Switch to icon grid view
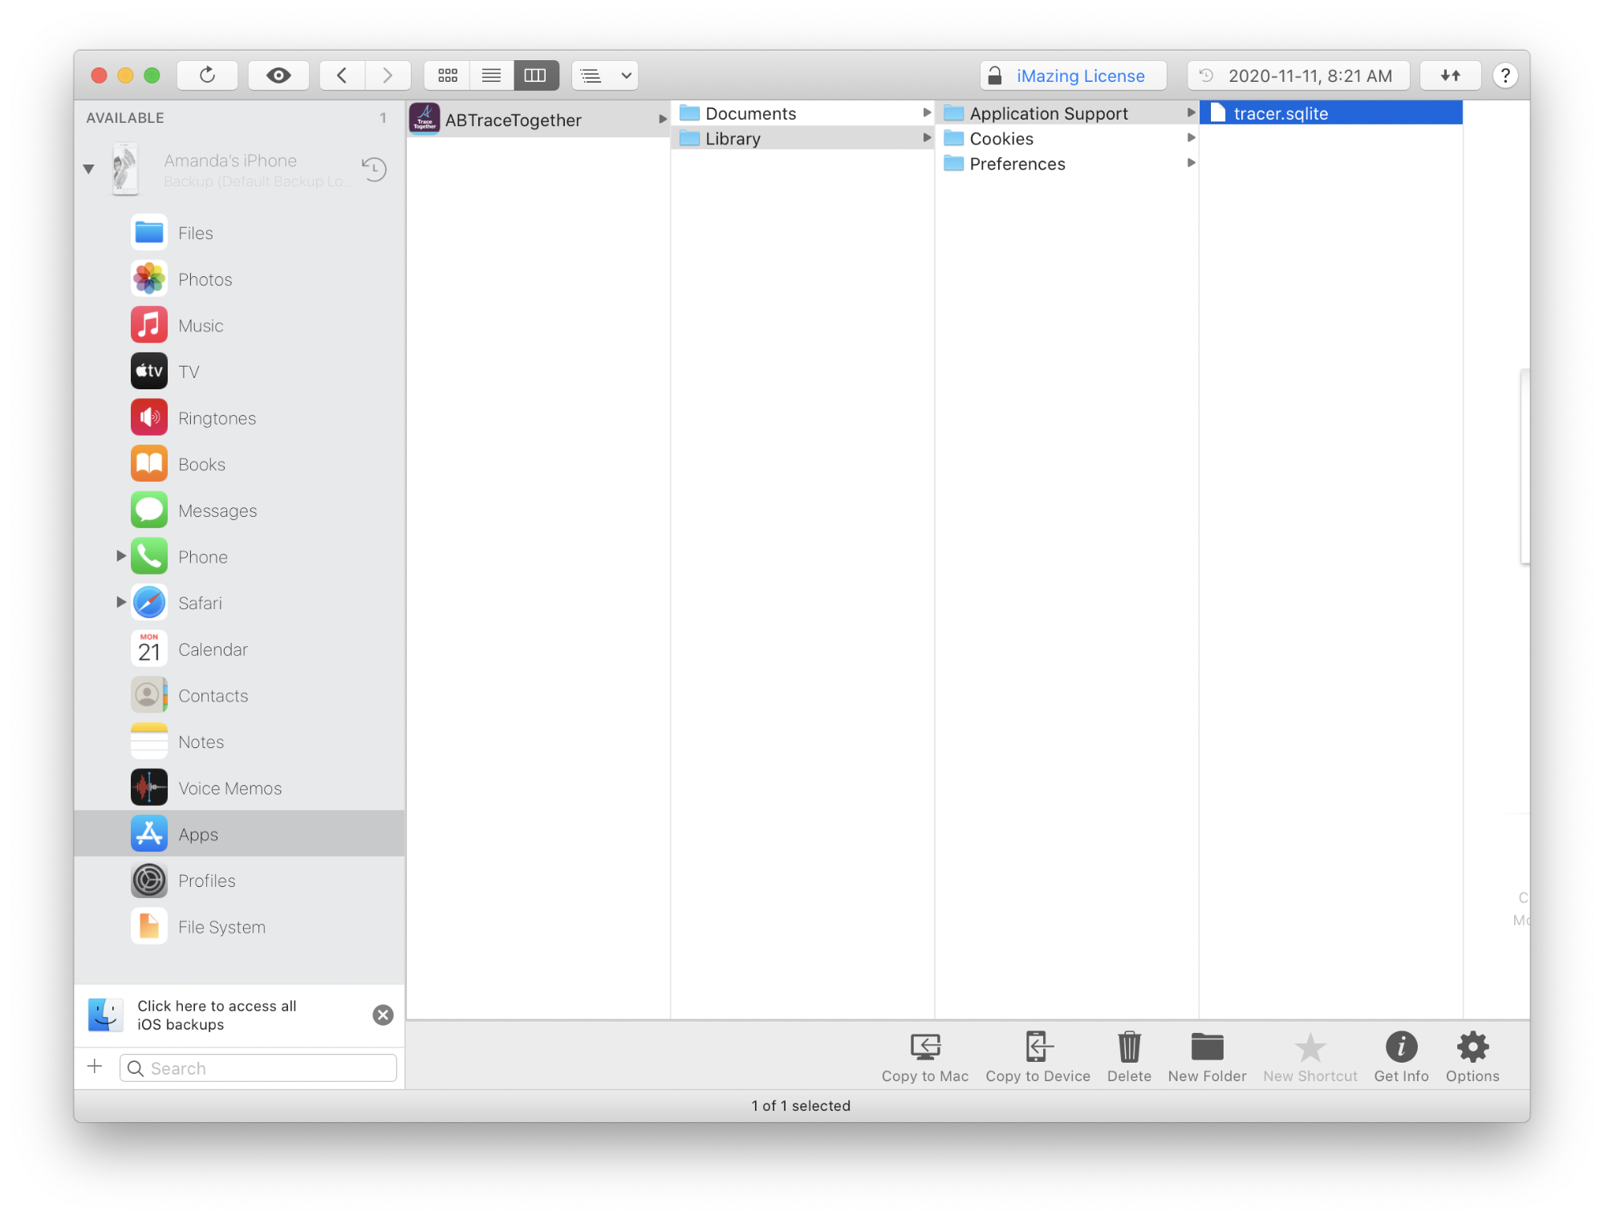The height and width of the screenshot is (1220, 1604). 447,75
